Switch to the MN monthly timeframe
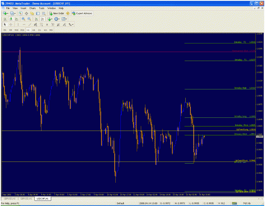Screen dimensions: 265x206 point(51,30)
